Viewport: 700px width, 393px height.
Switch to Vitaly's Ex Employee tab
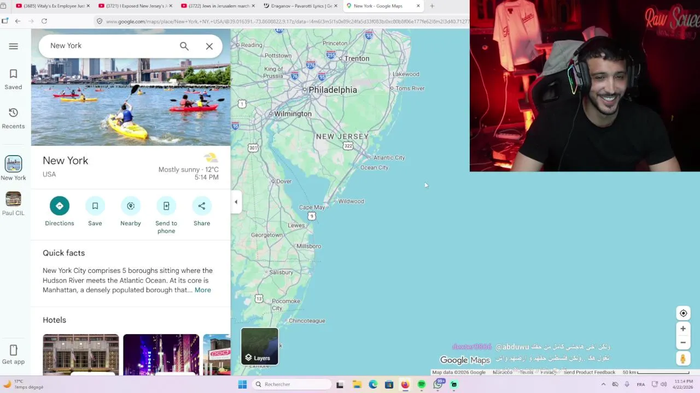(x=52, y=6)
